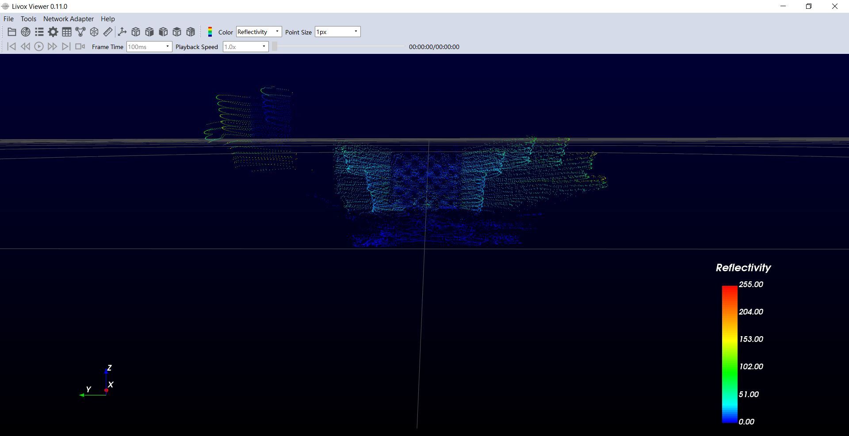Click the open file folder icon
The height and width of the screenshot is (436, 849).
click(x=12, y=32)
